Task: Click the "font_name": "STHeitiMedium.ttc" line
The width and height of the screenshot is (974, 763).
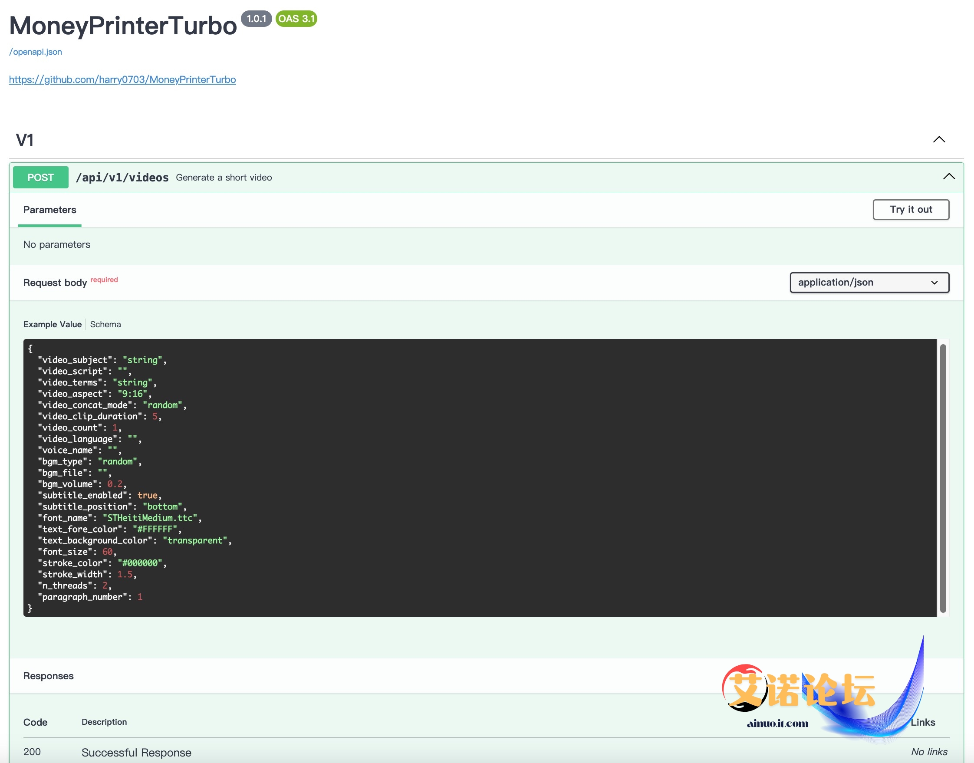Action: click(x=120, y=518)
